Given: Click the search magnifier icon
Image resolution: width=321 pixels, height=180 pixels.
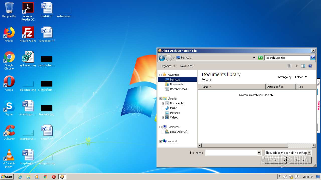Looking at the screenshot, I should [313, 58].
